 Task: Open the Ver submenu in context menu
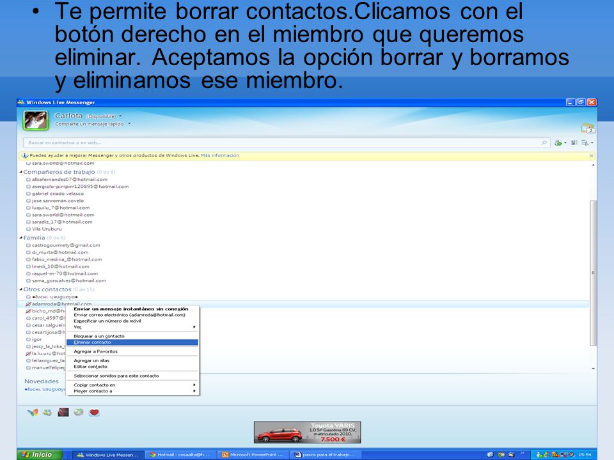pyautogui.click(x=132, y=327)
